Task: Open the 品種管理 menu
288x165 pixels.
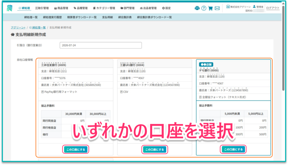Action: point(80,8)
